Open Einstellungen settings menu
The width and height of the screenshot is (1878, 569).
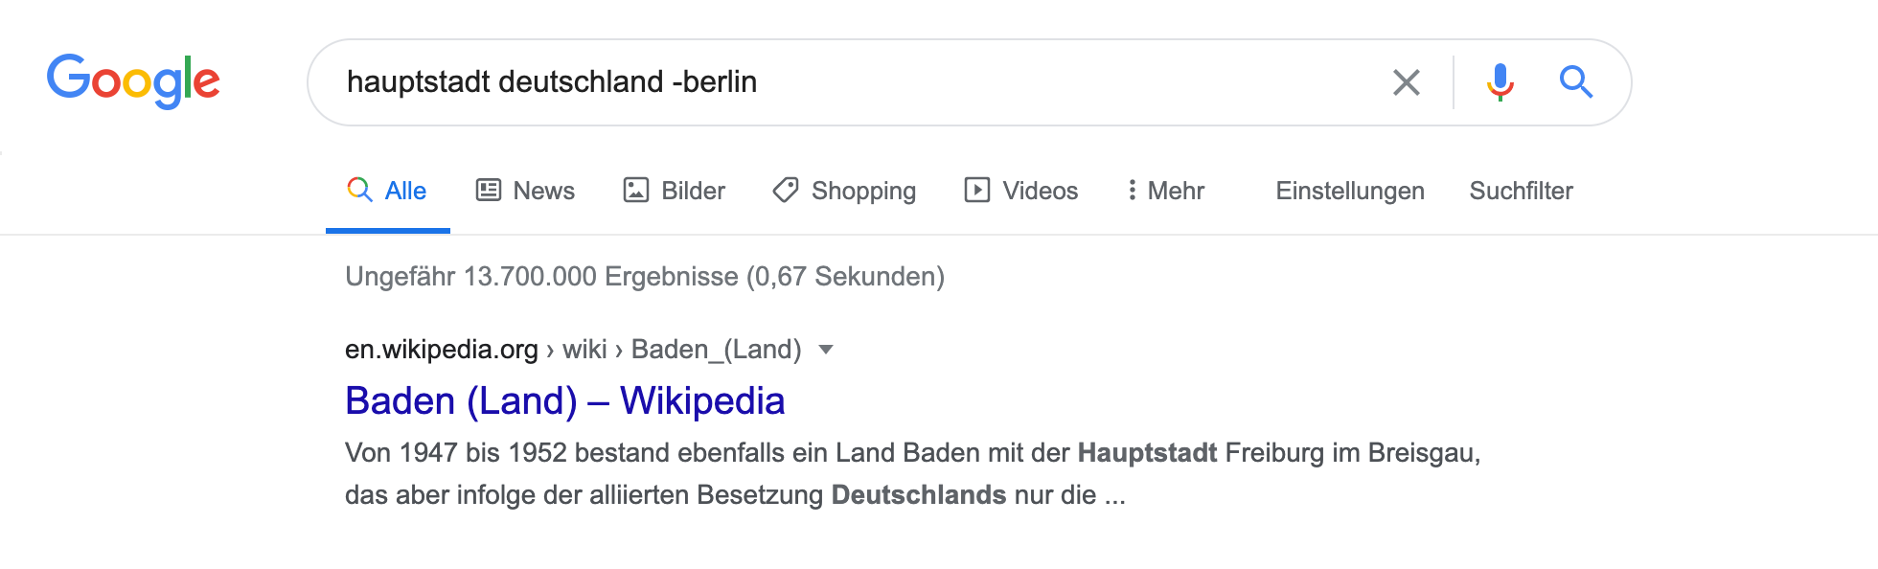click(1349, 191)
